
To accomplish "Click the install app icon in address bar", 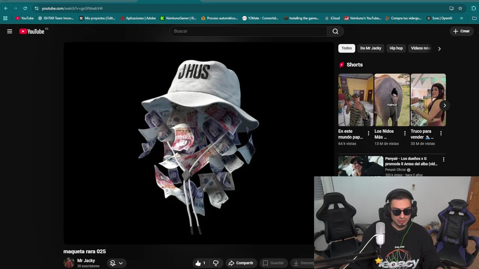I will pos(452,8).
